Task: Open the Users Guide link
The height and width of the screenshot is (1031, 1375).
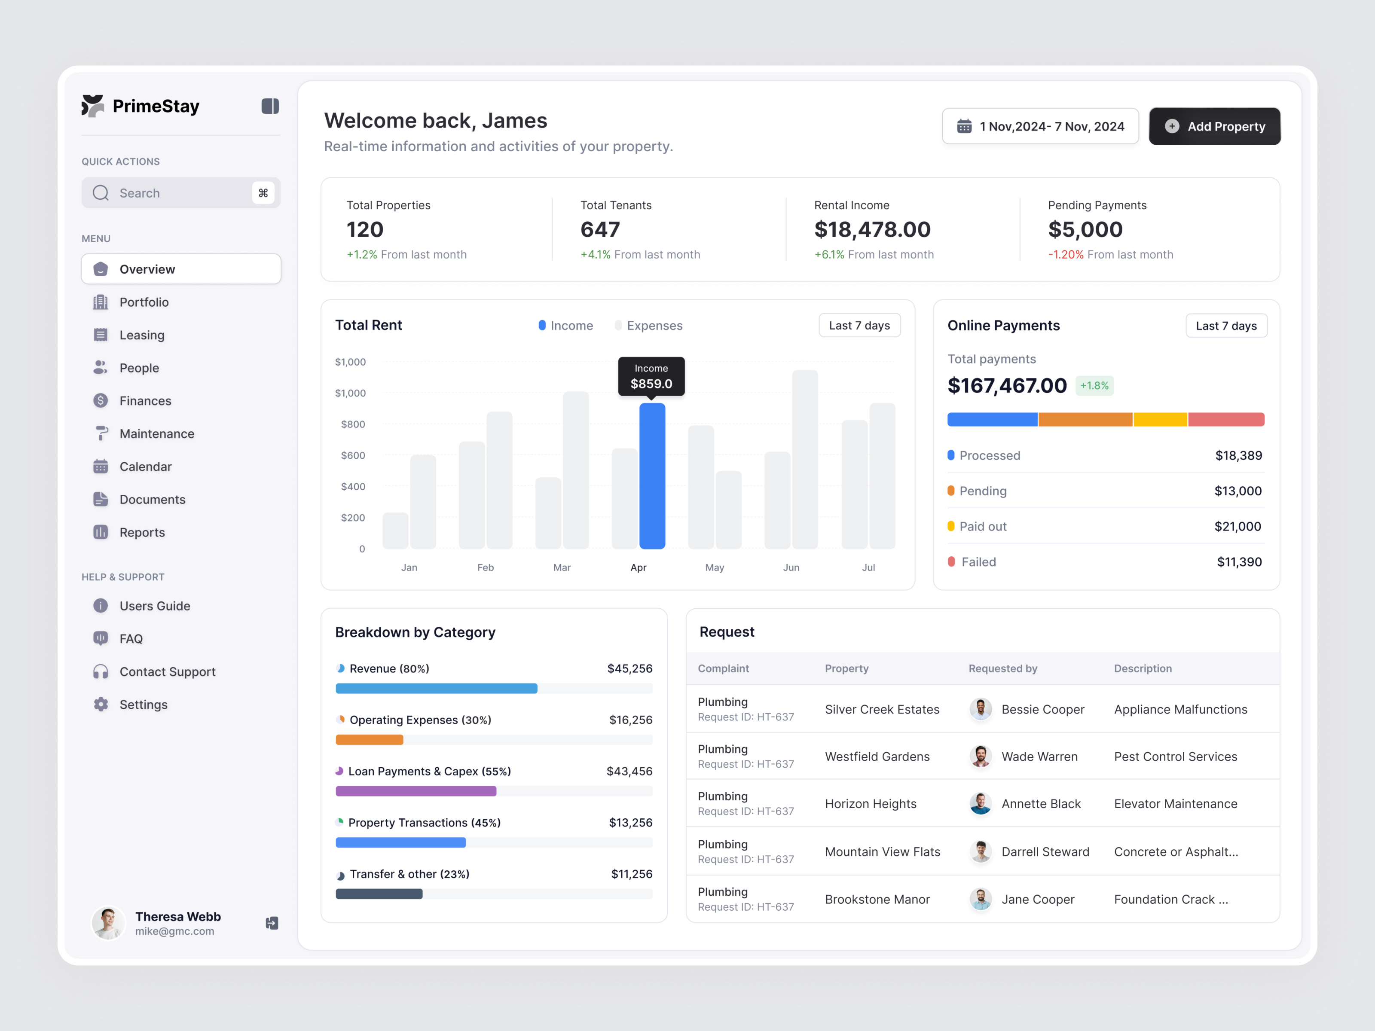Action: [154, 605]
